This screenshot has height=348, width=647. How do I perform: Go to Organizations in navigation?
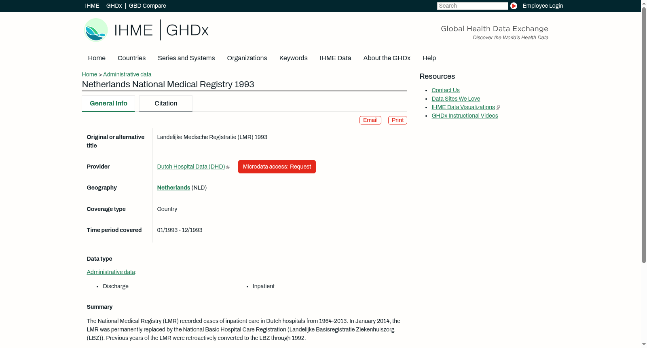pos(247,58)
